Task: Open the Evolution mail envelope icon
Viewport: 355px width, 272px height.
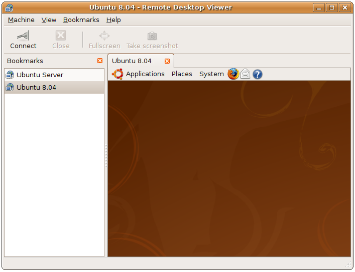Action: pyautogui.click(x=245, y=74)
